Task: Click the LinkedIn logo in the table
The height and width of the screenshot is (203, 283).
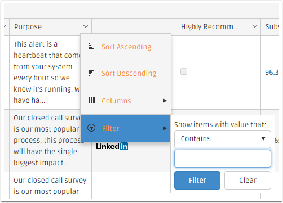Action: point(112,146)
